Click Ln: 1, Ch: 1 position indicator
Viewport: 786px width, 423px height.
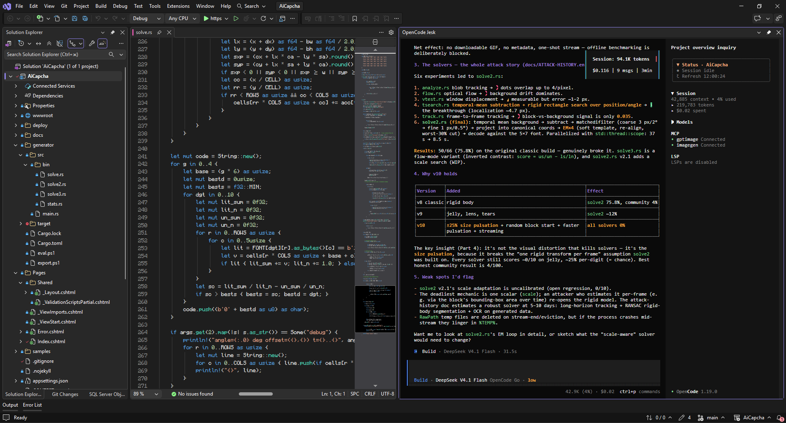pyautogui.click(x=333, y=394)
